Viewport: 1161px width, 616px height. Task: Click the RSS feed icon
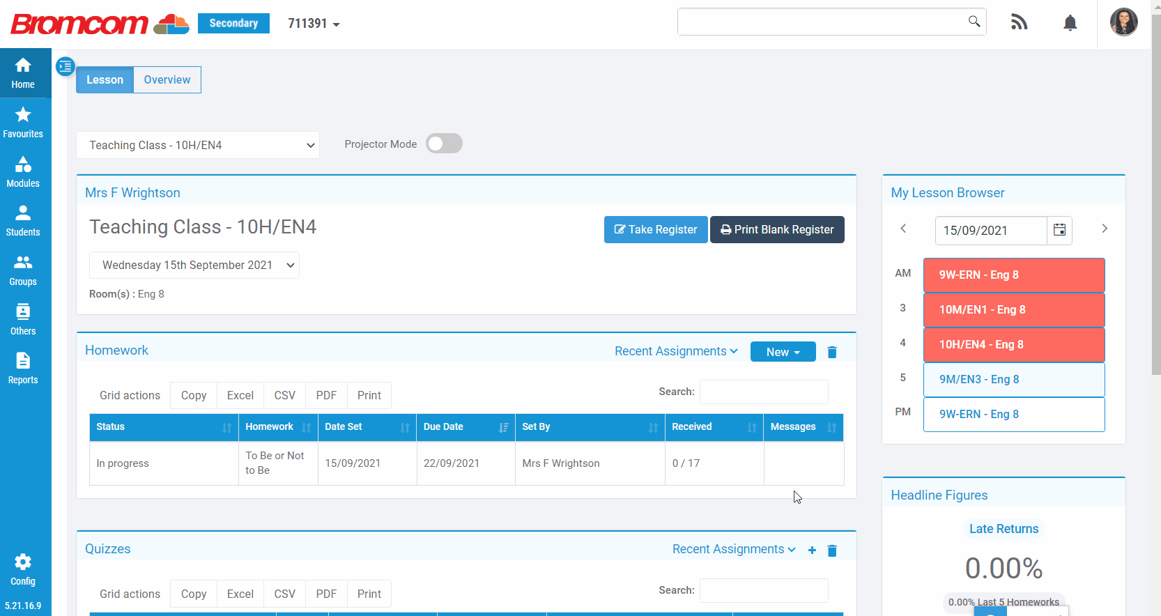(1019, 23)
